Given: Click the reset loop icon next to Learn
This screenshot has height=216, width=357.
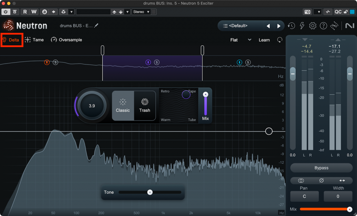Looking at the screenshot, I should coord(280,40).
